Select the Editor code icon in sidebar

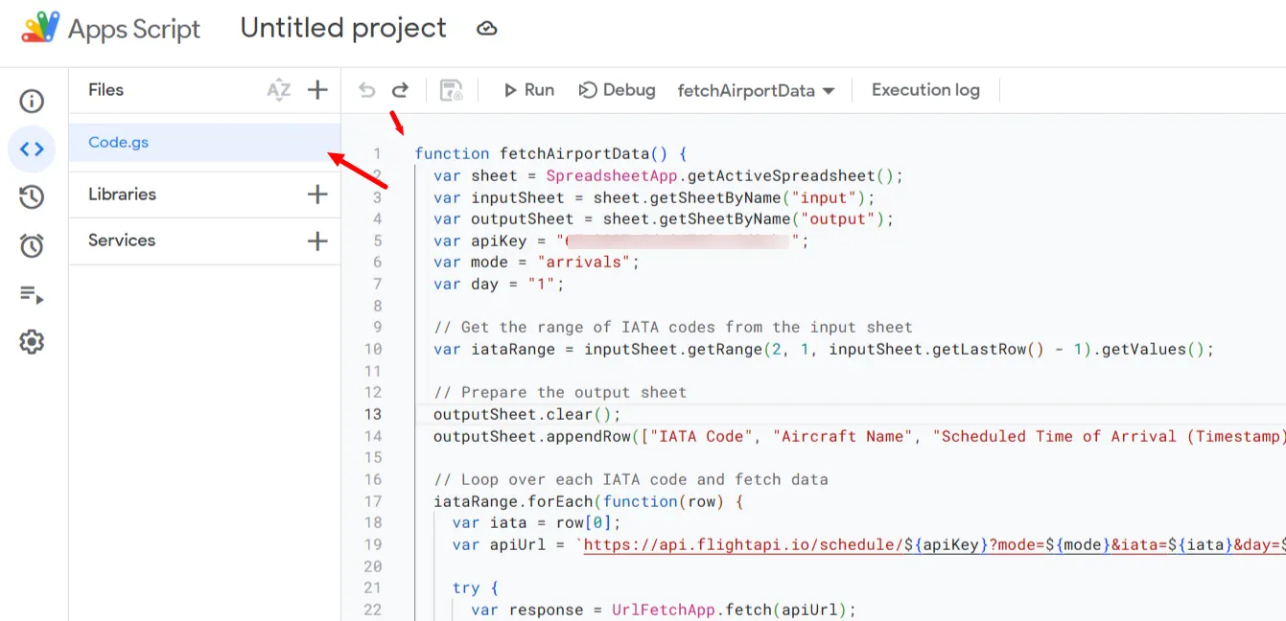click(32, 149)
